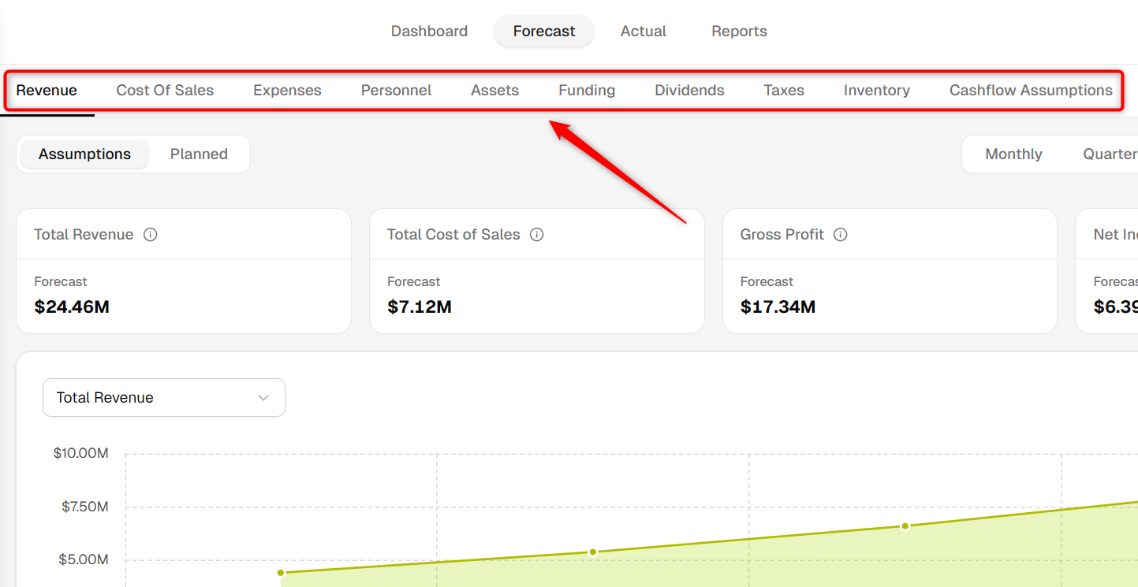This screenshot has width=1138, height=587.
Task: Choose the Monthly period option
Action: [1013, 154]
